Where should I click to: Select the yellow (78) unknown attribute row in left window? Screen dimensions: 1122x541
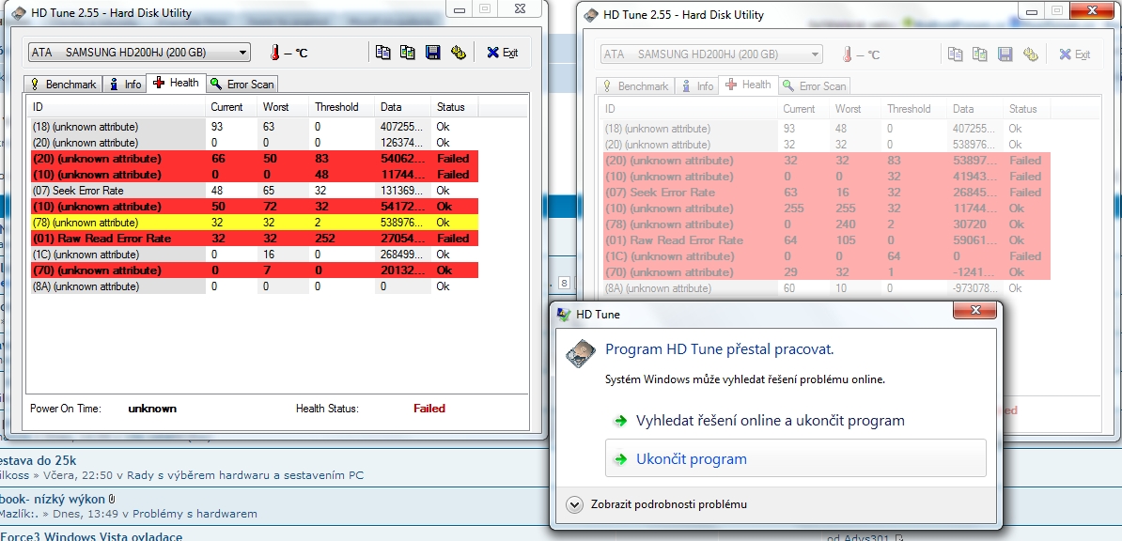click(x=254, y=223)
